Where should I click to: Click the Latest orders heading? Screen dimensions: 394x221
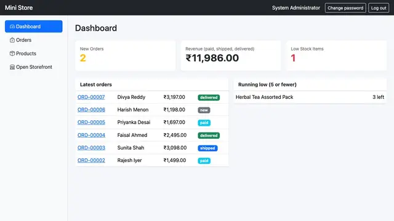pyautogui.click(x=96, y=85)
